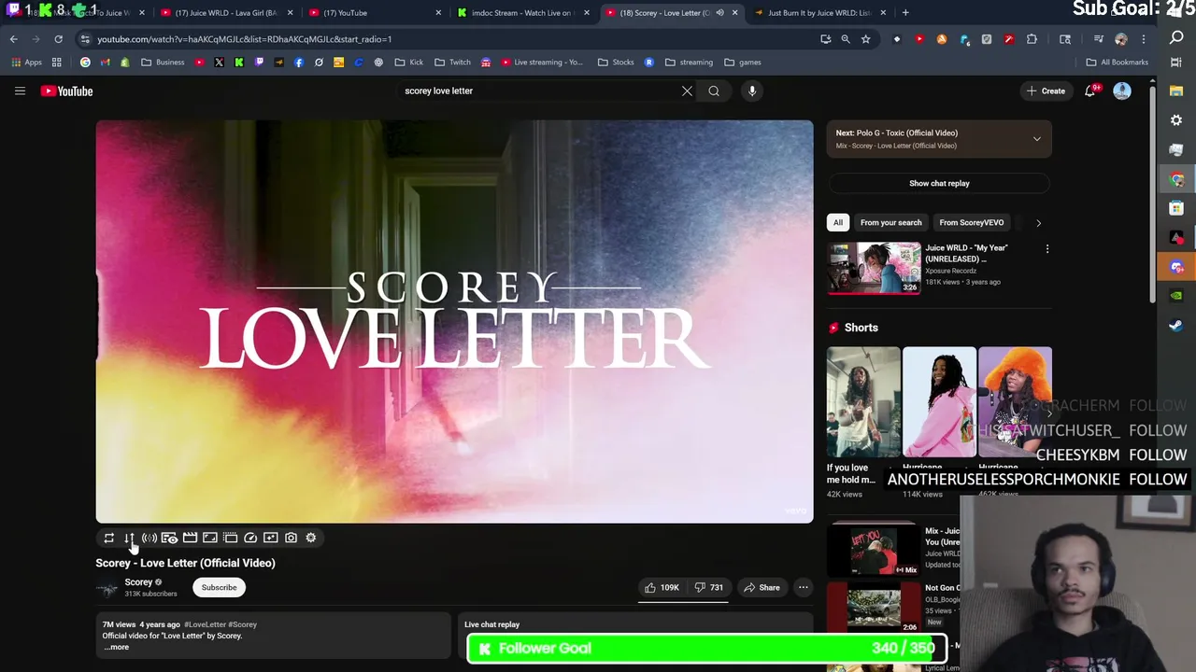Open the games bookmarks folder
1196x672 pixels.
coord(743,63)
